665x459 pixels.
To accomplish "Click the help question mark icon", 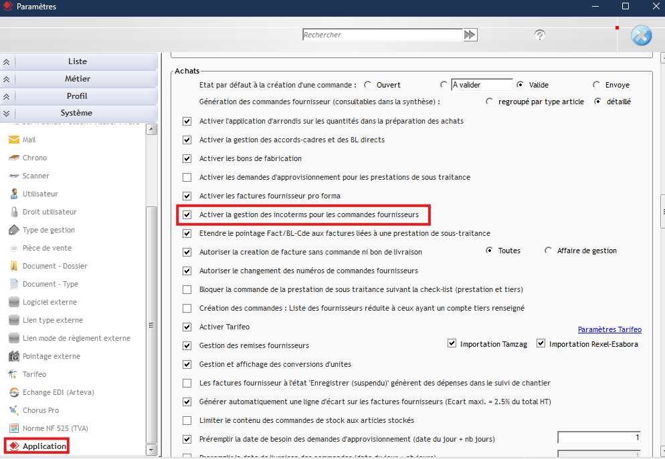I will pos(540,35).
